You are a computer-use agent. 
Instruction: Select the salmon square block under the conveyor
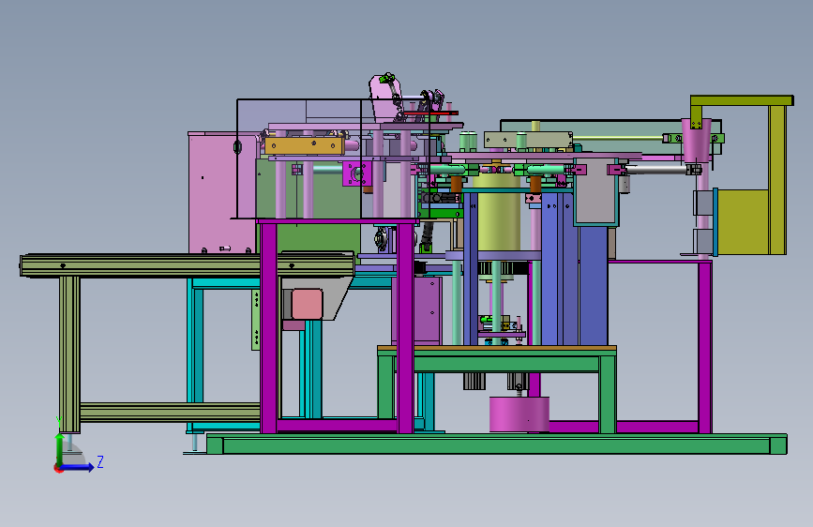(x=307, y=304)
